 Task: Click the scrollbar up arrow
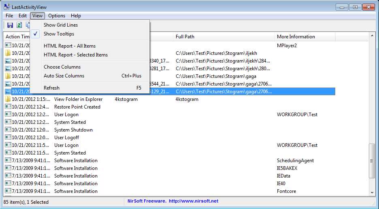pos(372,36)
